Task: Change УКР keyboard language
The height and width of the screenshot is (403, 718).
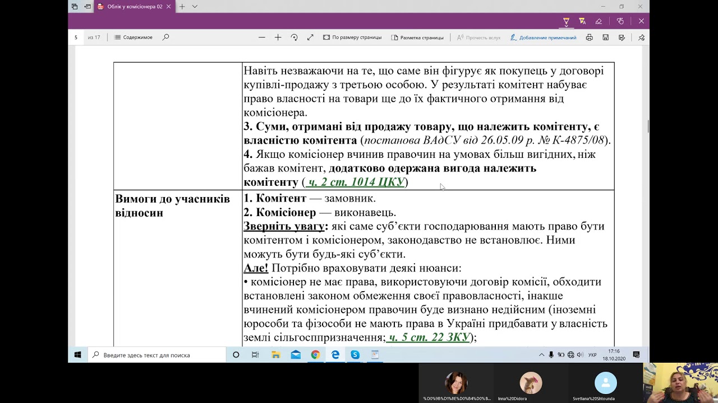Action: (592, 355)
